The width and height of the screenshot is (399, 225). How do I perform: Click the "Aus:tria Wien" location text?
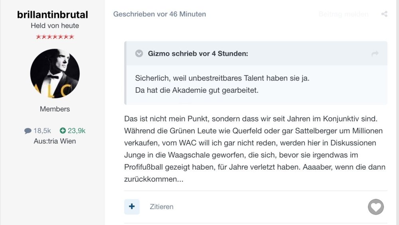point(55,141)
